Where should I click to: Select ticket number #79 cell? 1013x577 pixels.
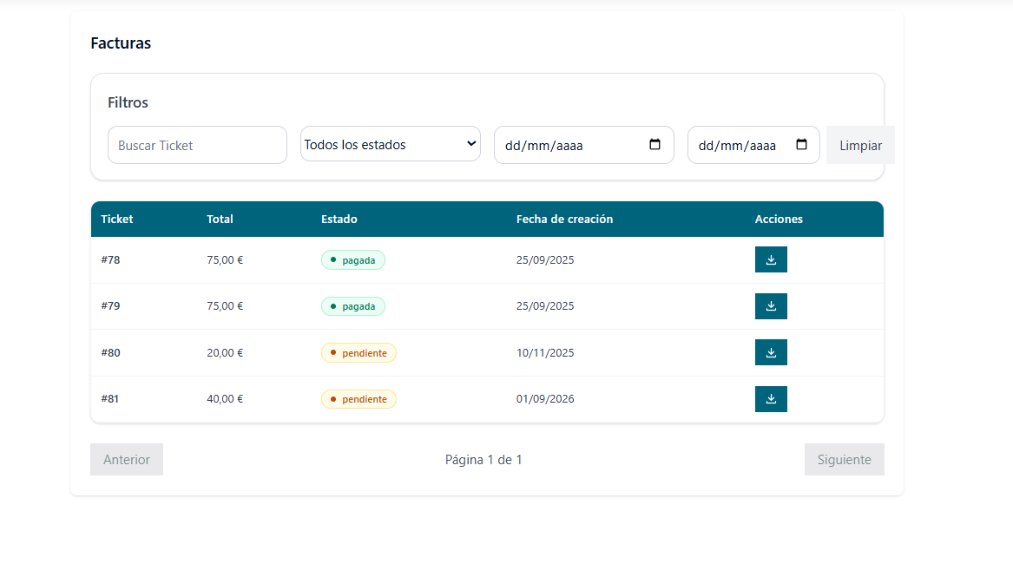(110, 306)
